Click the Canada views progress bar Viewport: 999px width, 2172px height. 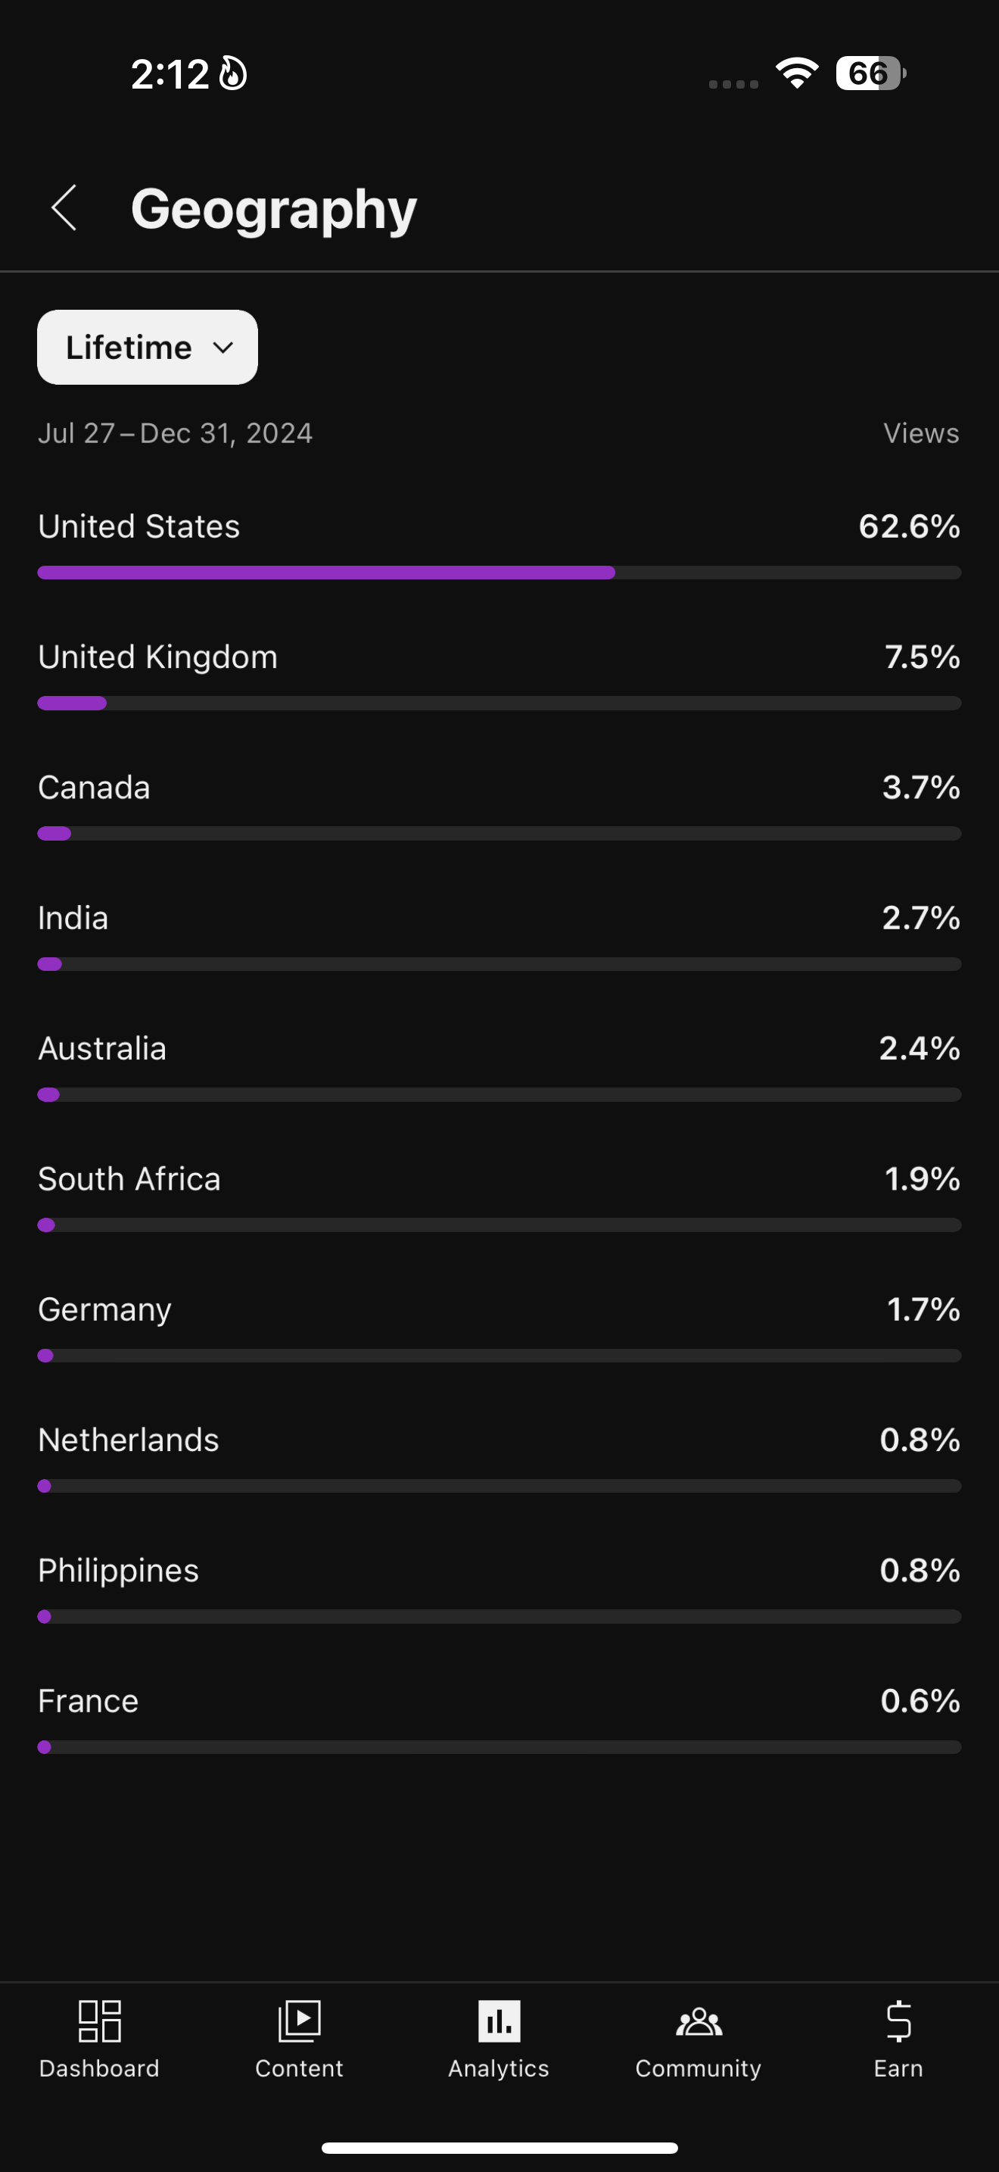point(499,833)
